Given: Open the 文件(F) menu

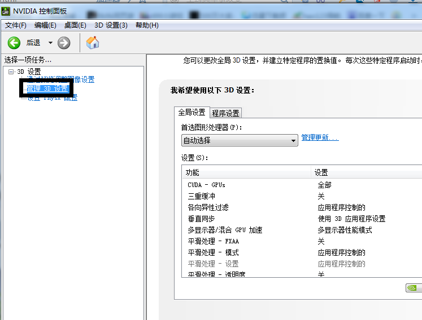Looking at the screenshot, I should point(16,25).
